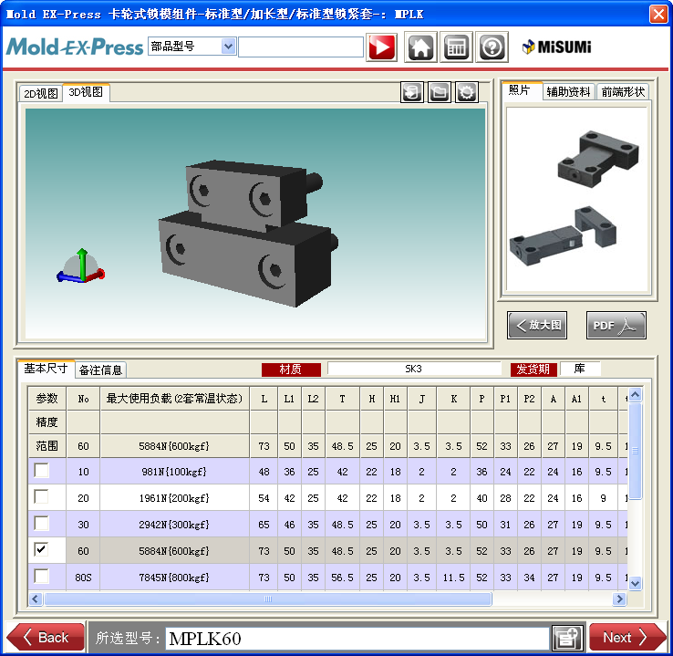Click the Next button
Screen dimensions: 673x656
click(627, 638)
